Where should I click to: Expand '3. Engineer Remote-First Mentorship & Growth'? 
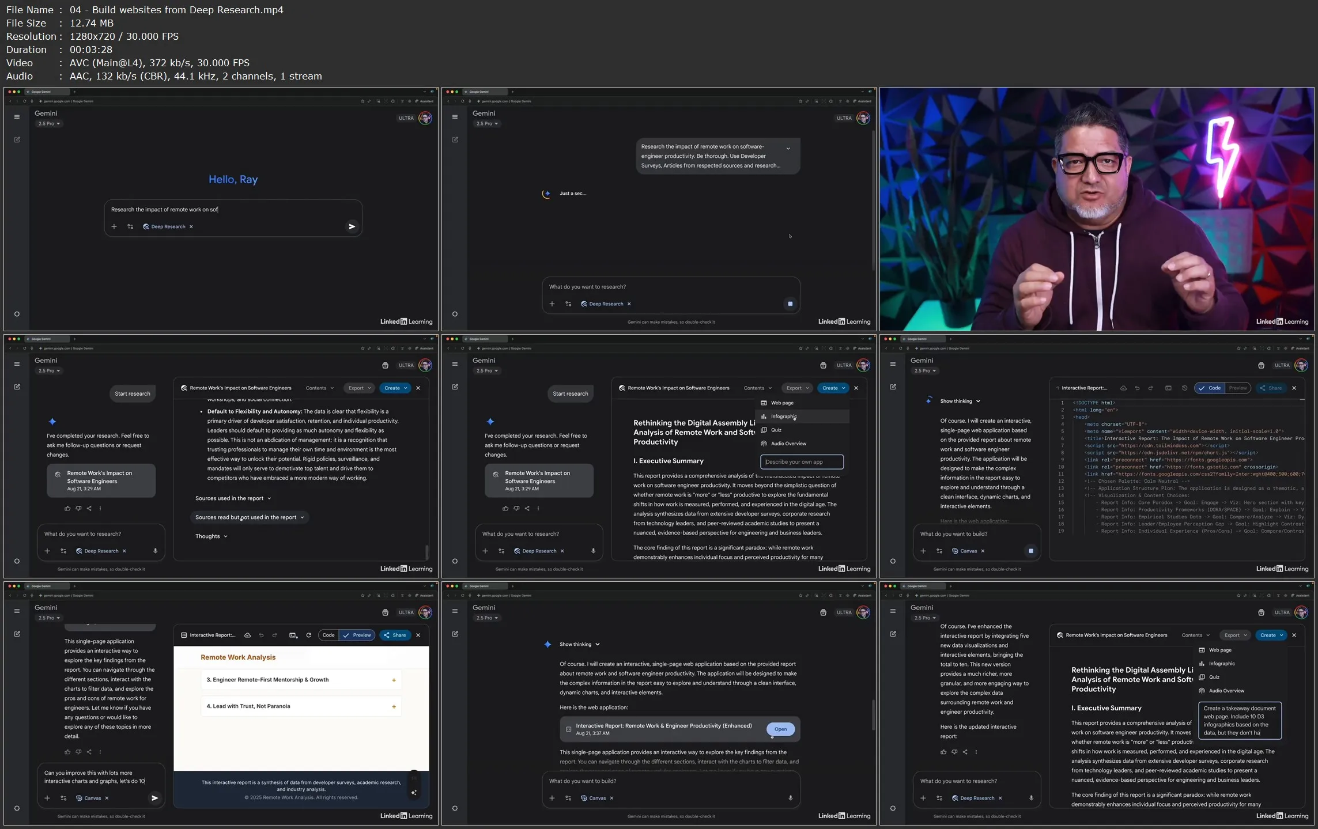pyautogui.click(x=301, y=680)
